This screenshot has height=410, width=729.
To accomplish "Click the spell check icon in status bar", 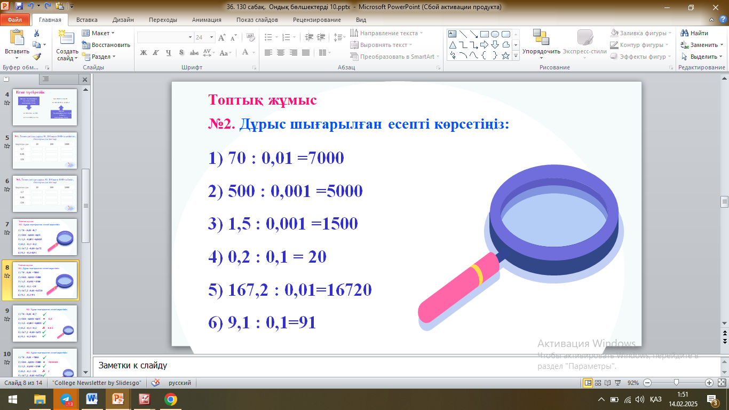I will 156,383.
